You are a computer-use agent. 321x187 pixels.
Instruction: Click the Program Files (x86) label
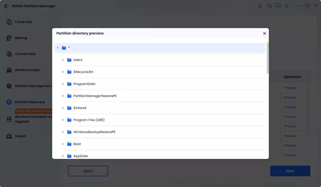click(x=89, y=120)
